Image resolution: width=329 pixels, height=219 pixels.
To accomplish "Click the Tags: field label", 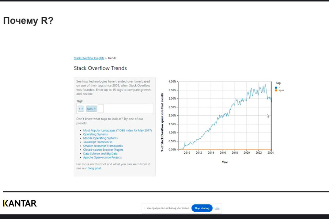I will [x=80, y=101].
